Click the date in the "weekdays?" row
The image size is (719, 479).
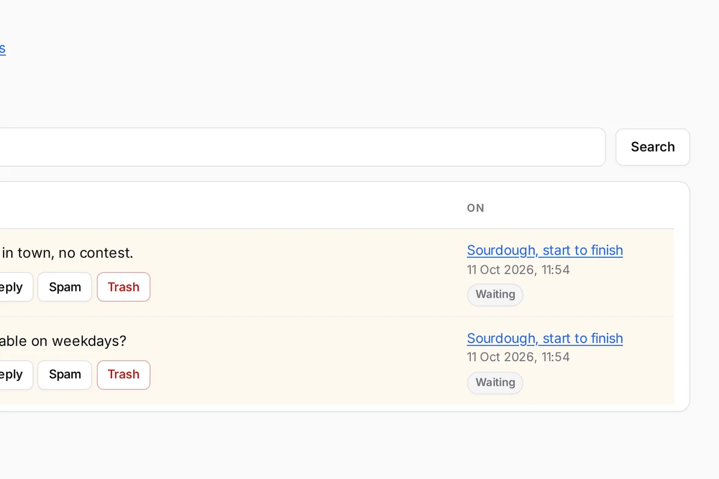tap(518, 357)
